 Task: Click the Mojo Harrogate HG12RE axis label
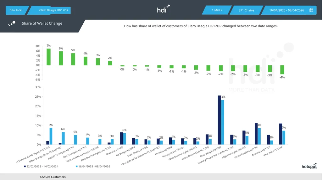[x=234, y=152]
